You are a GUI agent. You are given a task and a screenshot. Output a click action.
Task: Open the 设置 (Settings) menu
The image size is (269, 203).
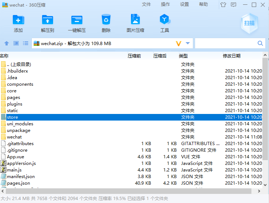184,4
